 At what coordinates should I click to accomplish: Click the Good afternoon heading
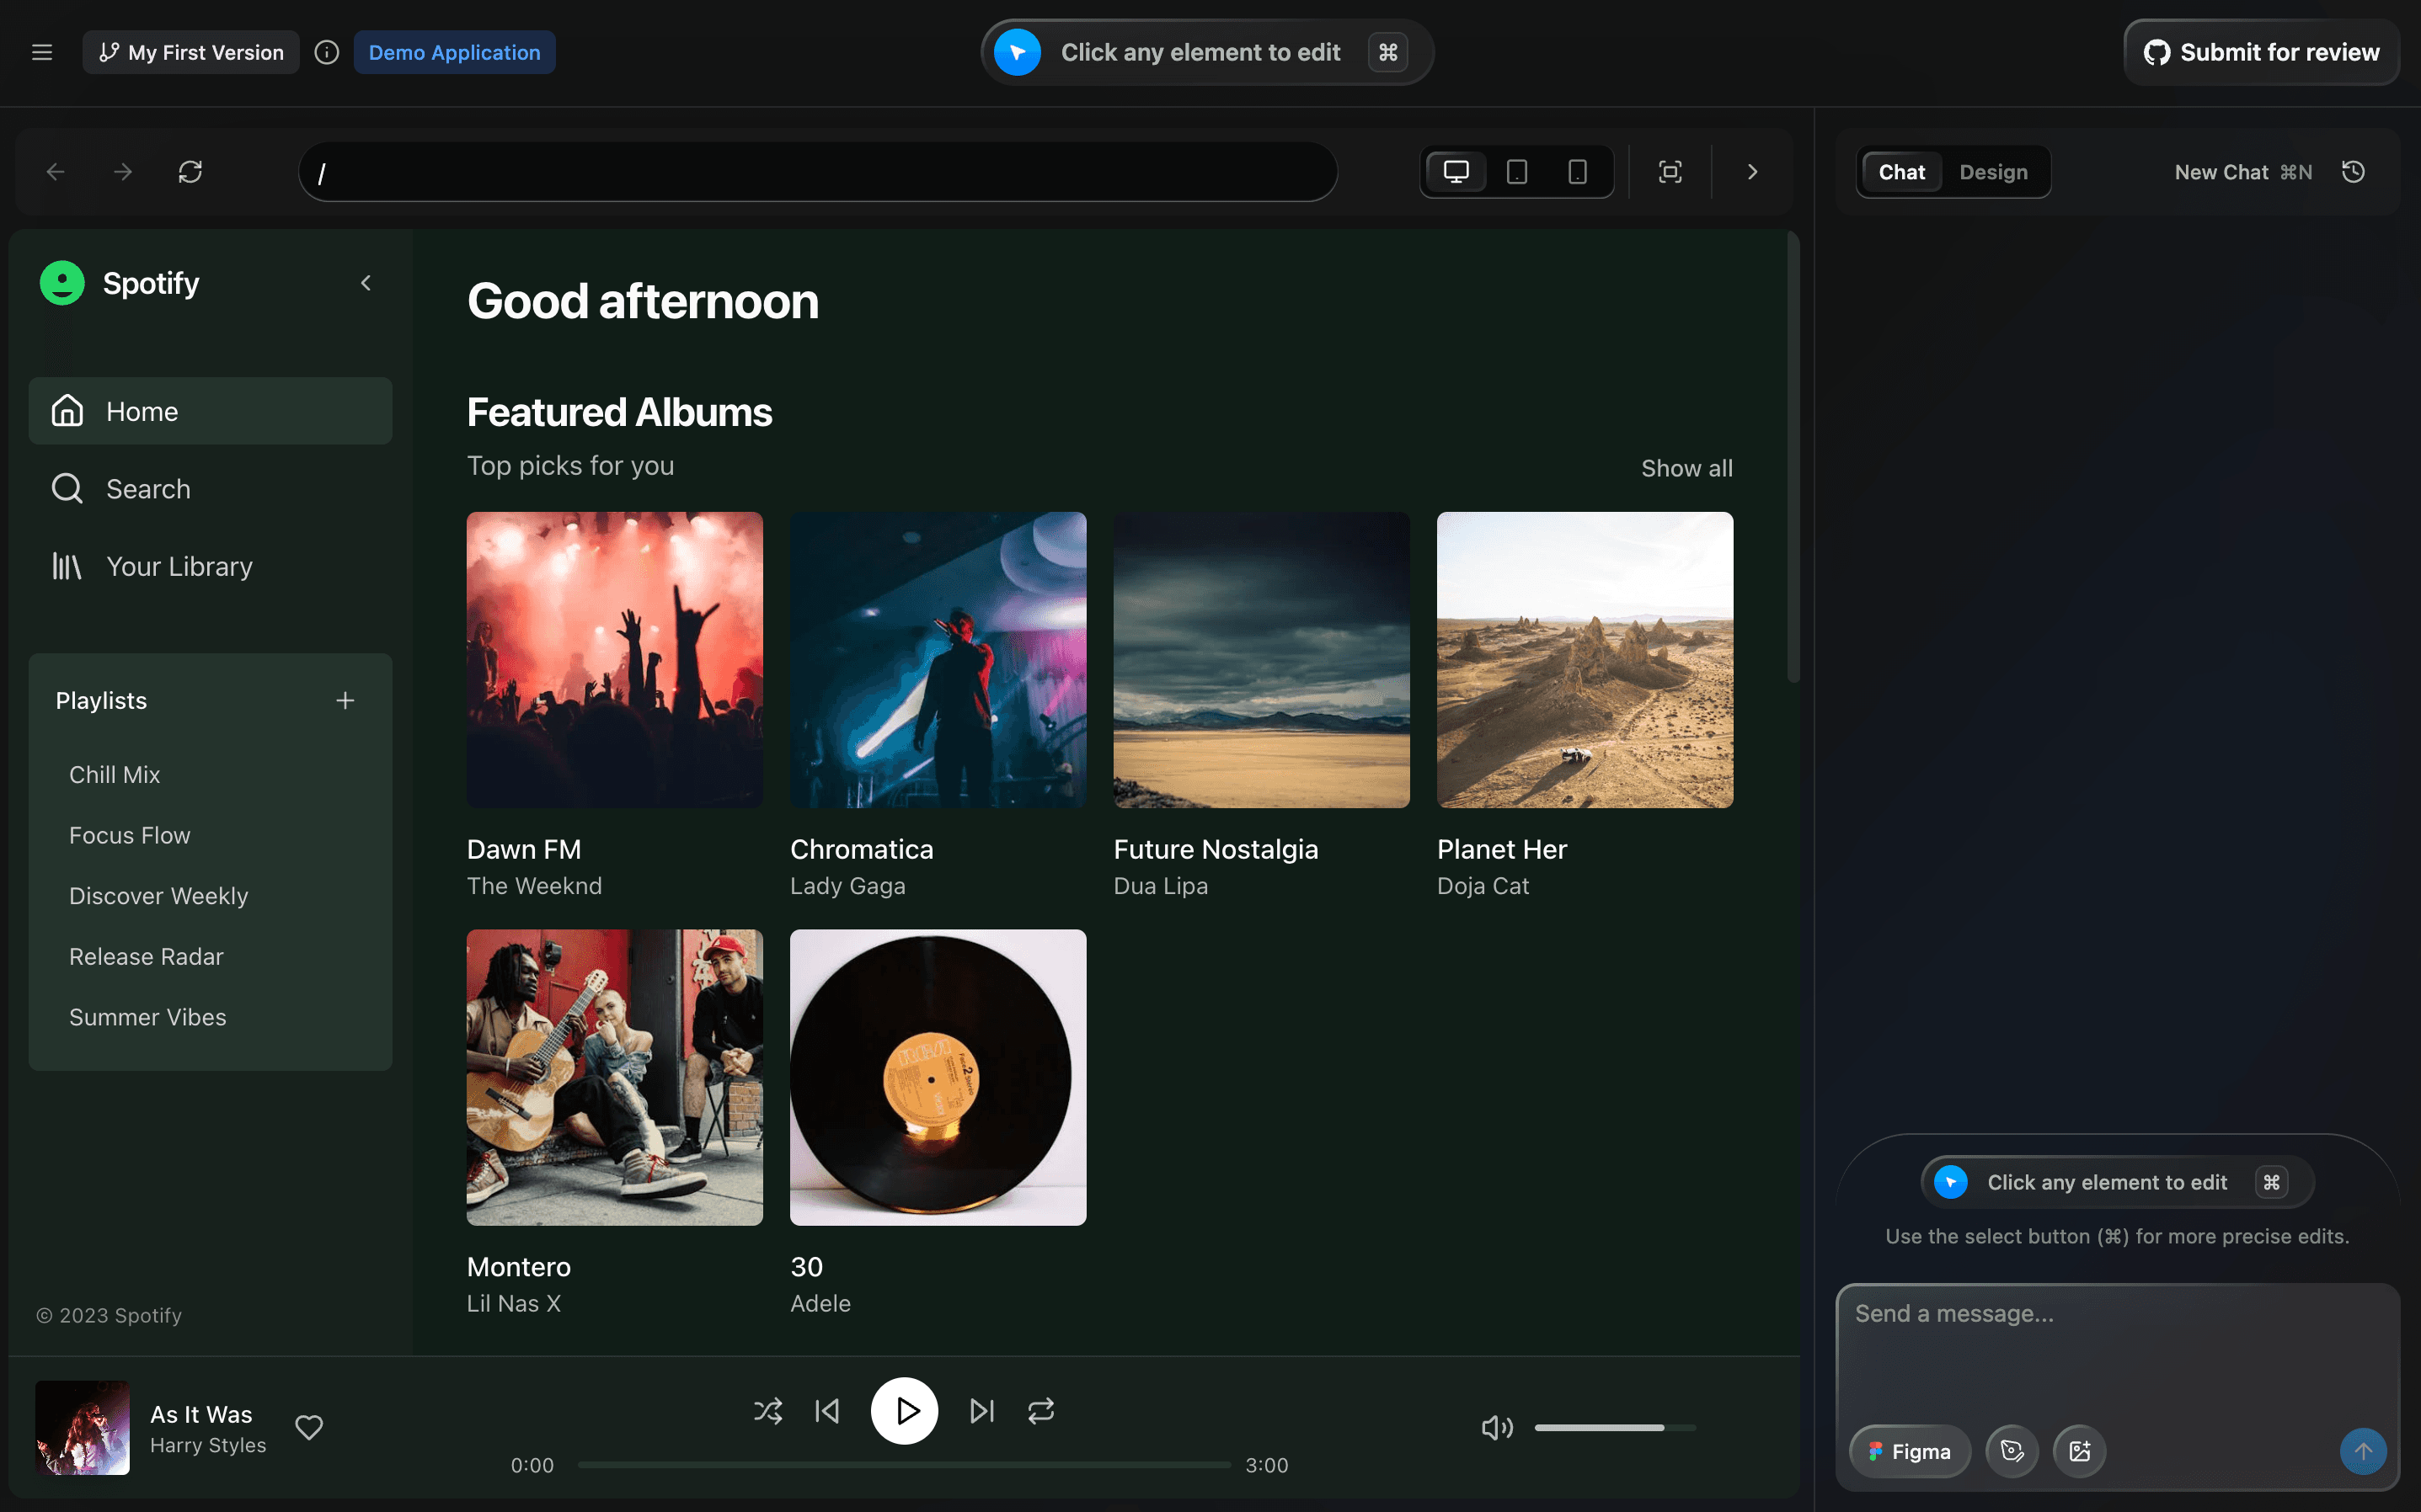[x=642, y=301]
